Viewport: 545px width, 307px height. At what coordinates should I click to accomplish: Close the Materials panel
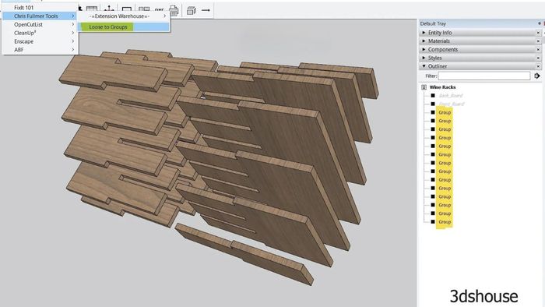point(538,41)
